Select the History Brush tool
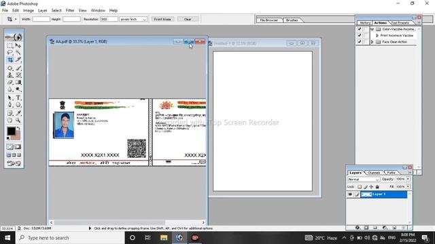This screenshot has height=244, width=435. click(18, 75)
